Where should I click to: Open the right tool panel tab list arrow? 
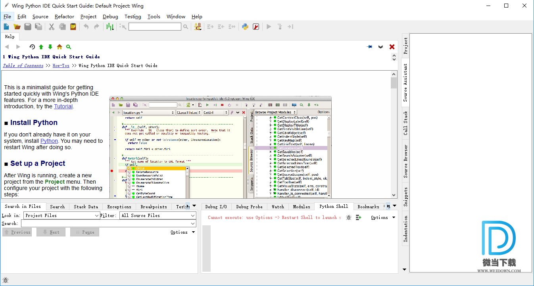[394, 205]
